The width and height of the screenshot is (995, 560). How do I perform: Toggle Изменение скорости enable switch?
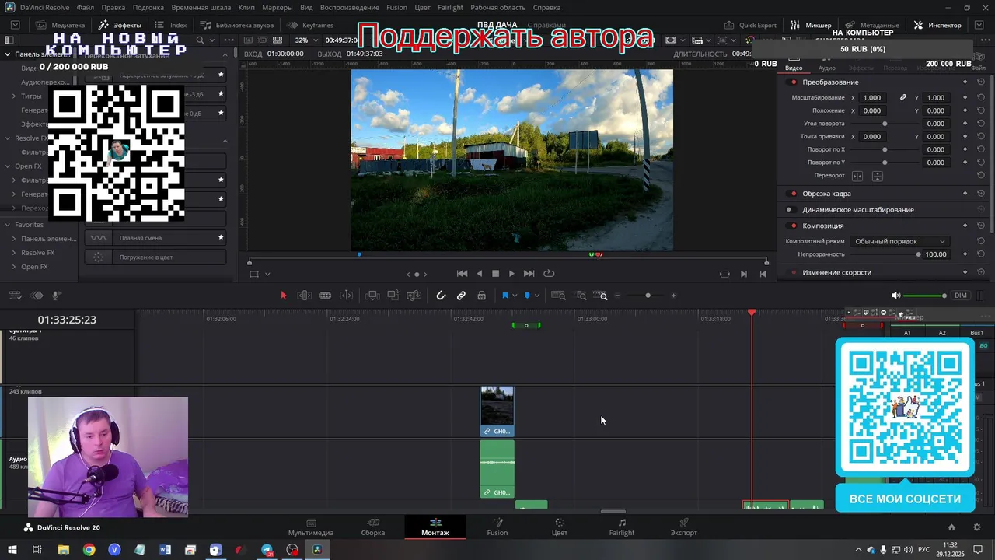coord(793,273)
